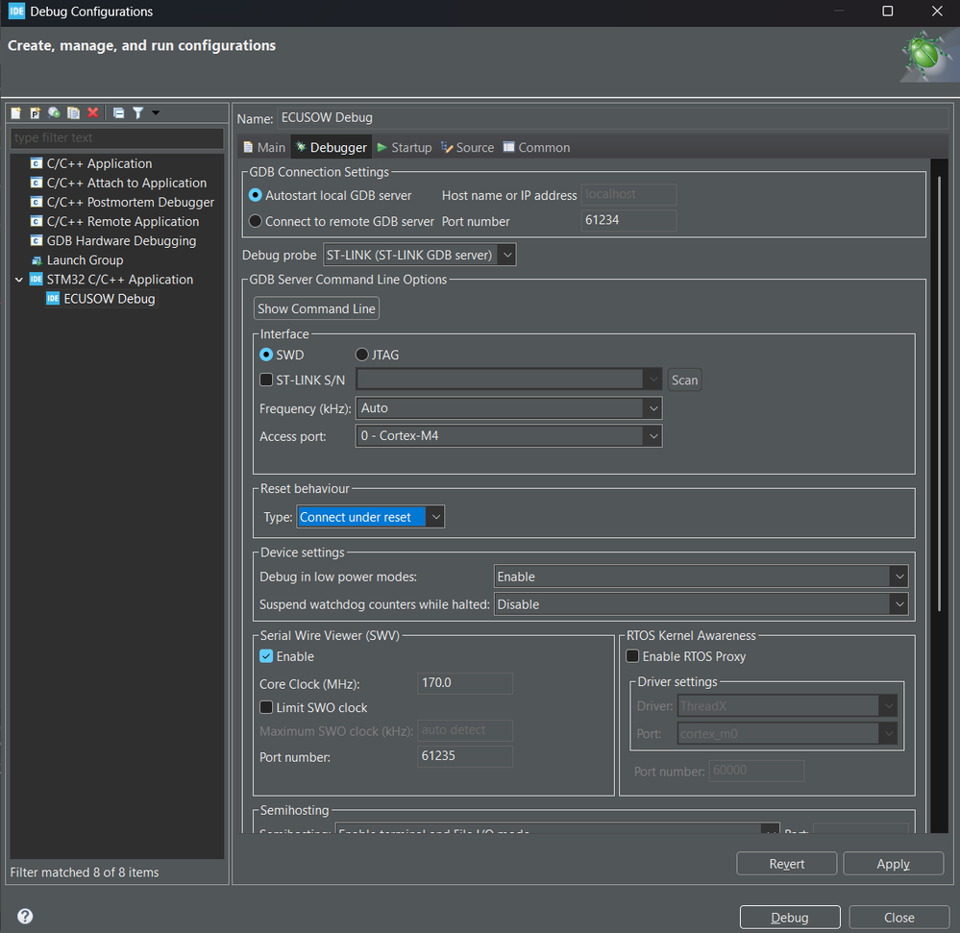
Task: Select Autostart local GDB server
Action: point(256,195)
